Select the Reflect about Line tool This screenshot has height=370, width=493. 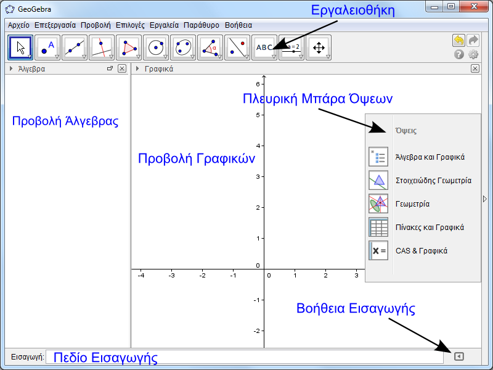pyautogui.click(x=237, y=48)
